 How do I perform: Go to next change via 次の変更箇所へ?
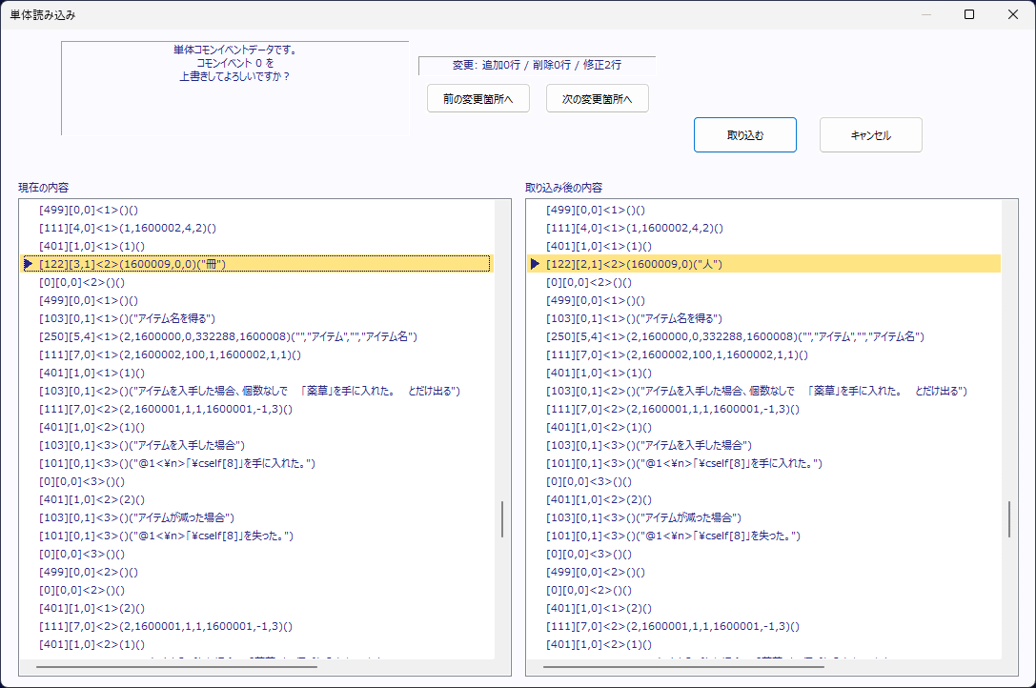coord(598,98)
